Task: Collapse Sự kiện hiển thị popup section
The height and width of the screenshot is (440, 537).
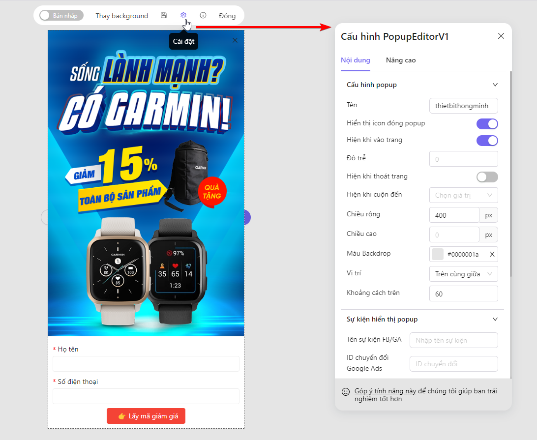Action: (495, 319)
